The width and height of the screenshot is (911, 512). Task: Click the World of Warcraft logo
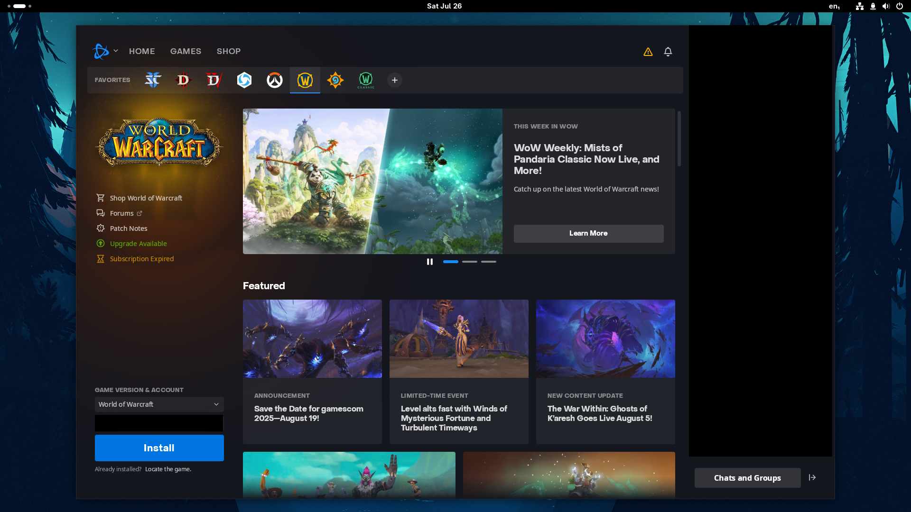(x=159, y=142)
